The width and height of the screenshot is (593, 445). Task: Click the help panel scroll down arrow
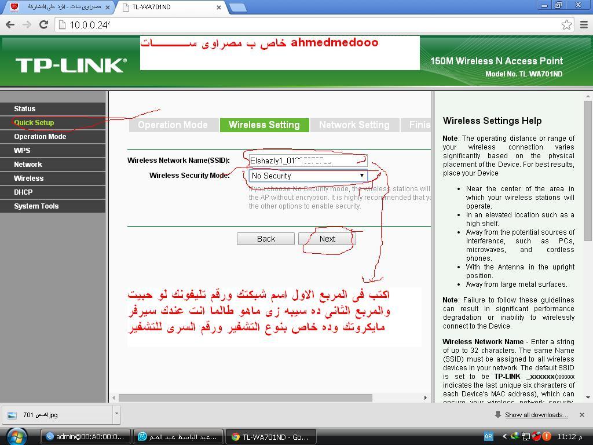(588, 397)
